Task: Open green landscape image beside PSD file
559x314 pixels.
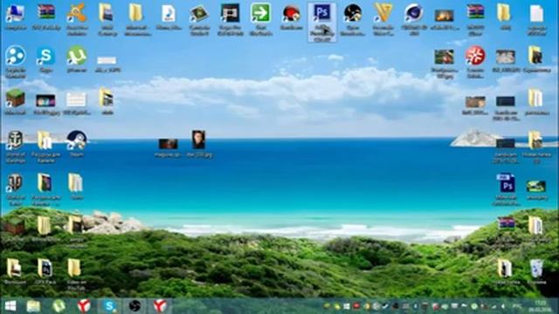Action: [x=536, y=189]
